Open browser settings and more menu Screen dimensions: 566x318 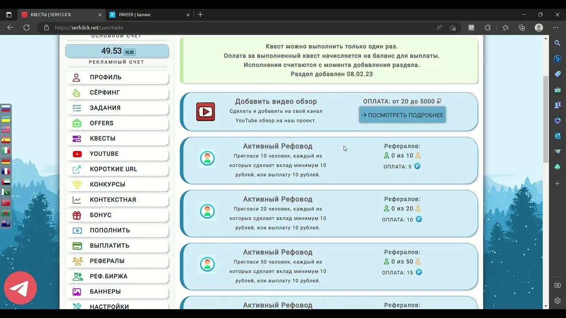pos(556,27)
